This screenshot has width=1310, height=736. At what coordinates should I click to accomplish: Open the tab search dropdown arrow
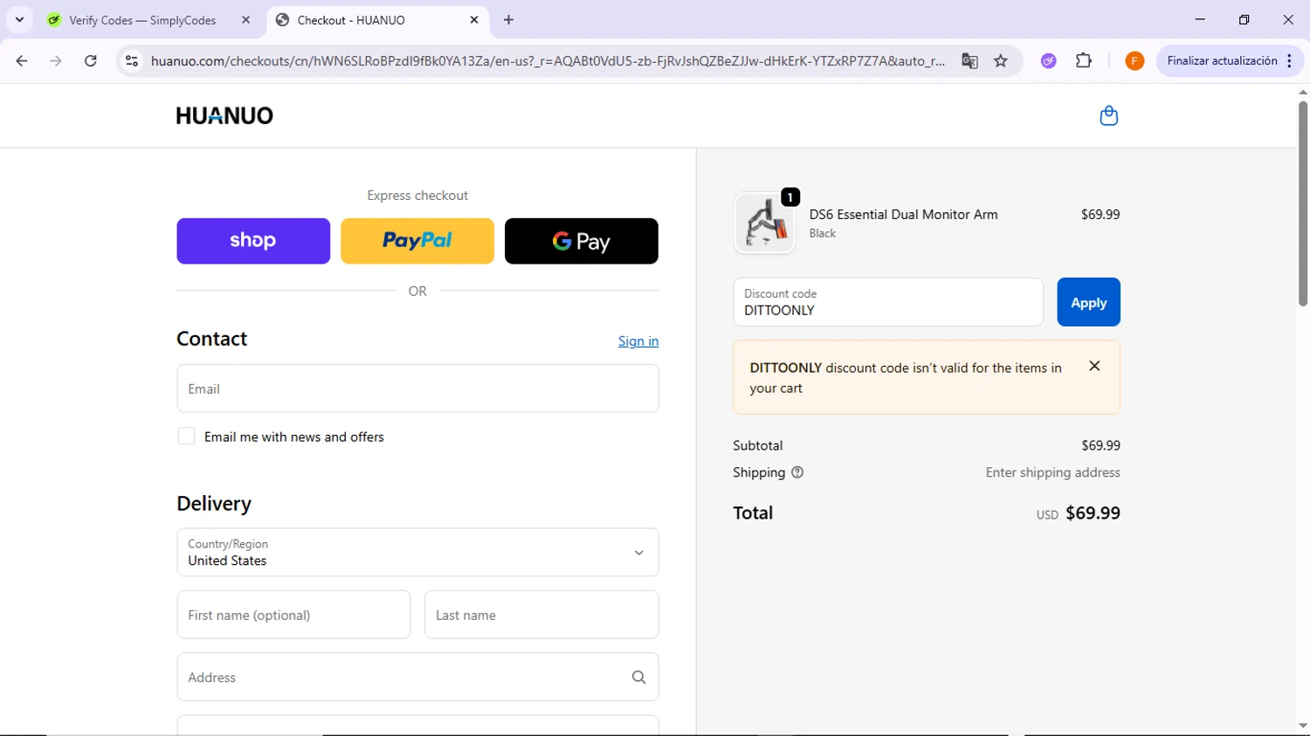click(19, 19)
